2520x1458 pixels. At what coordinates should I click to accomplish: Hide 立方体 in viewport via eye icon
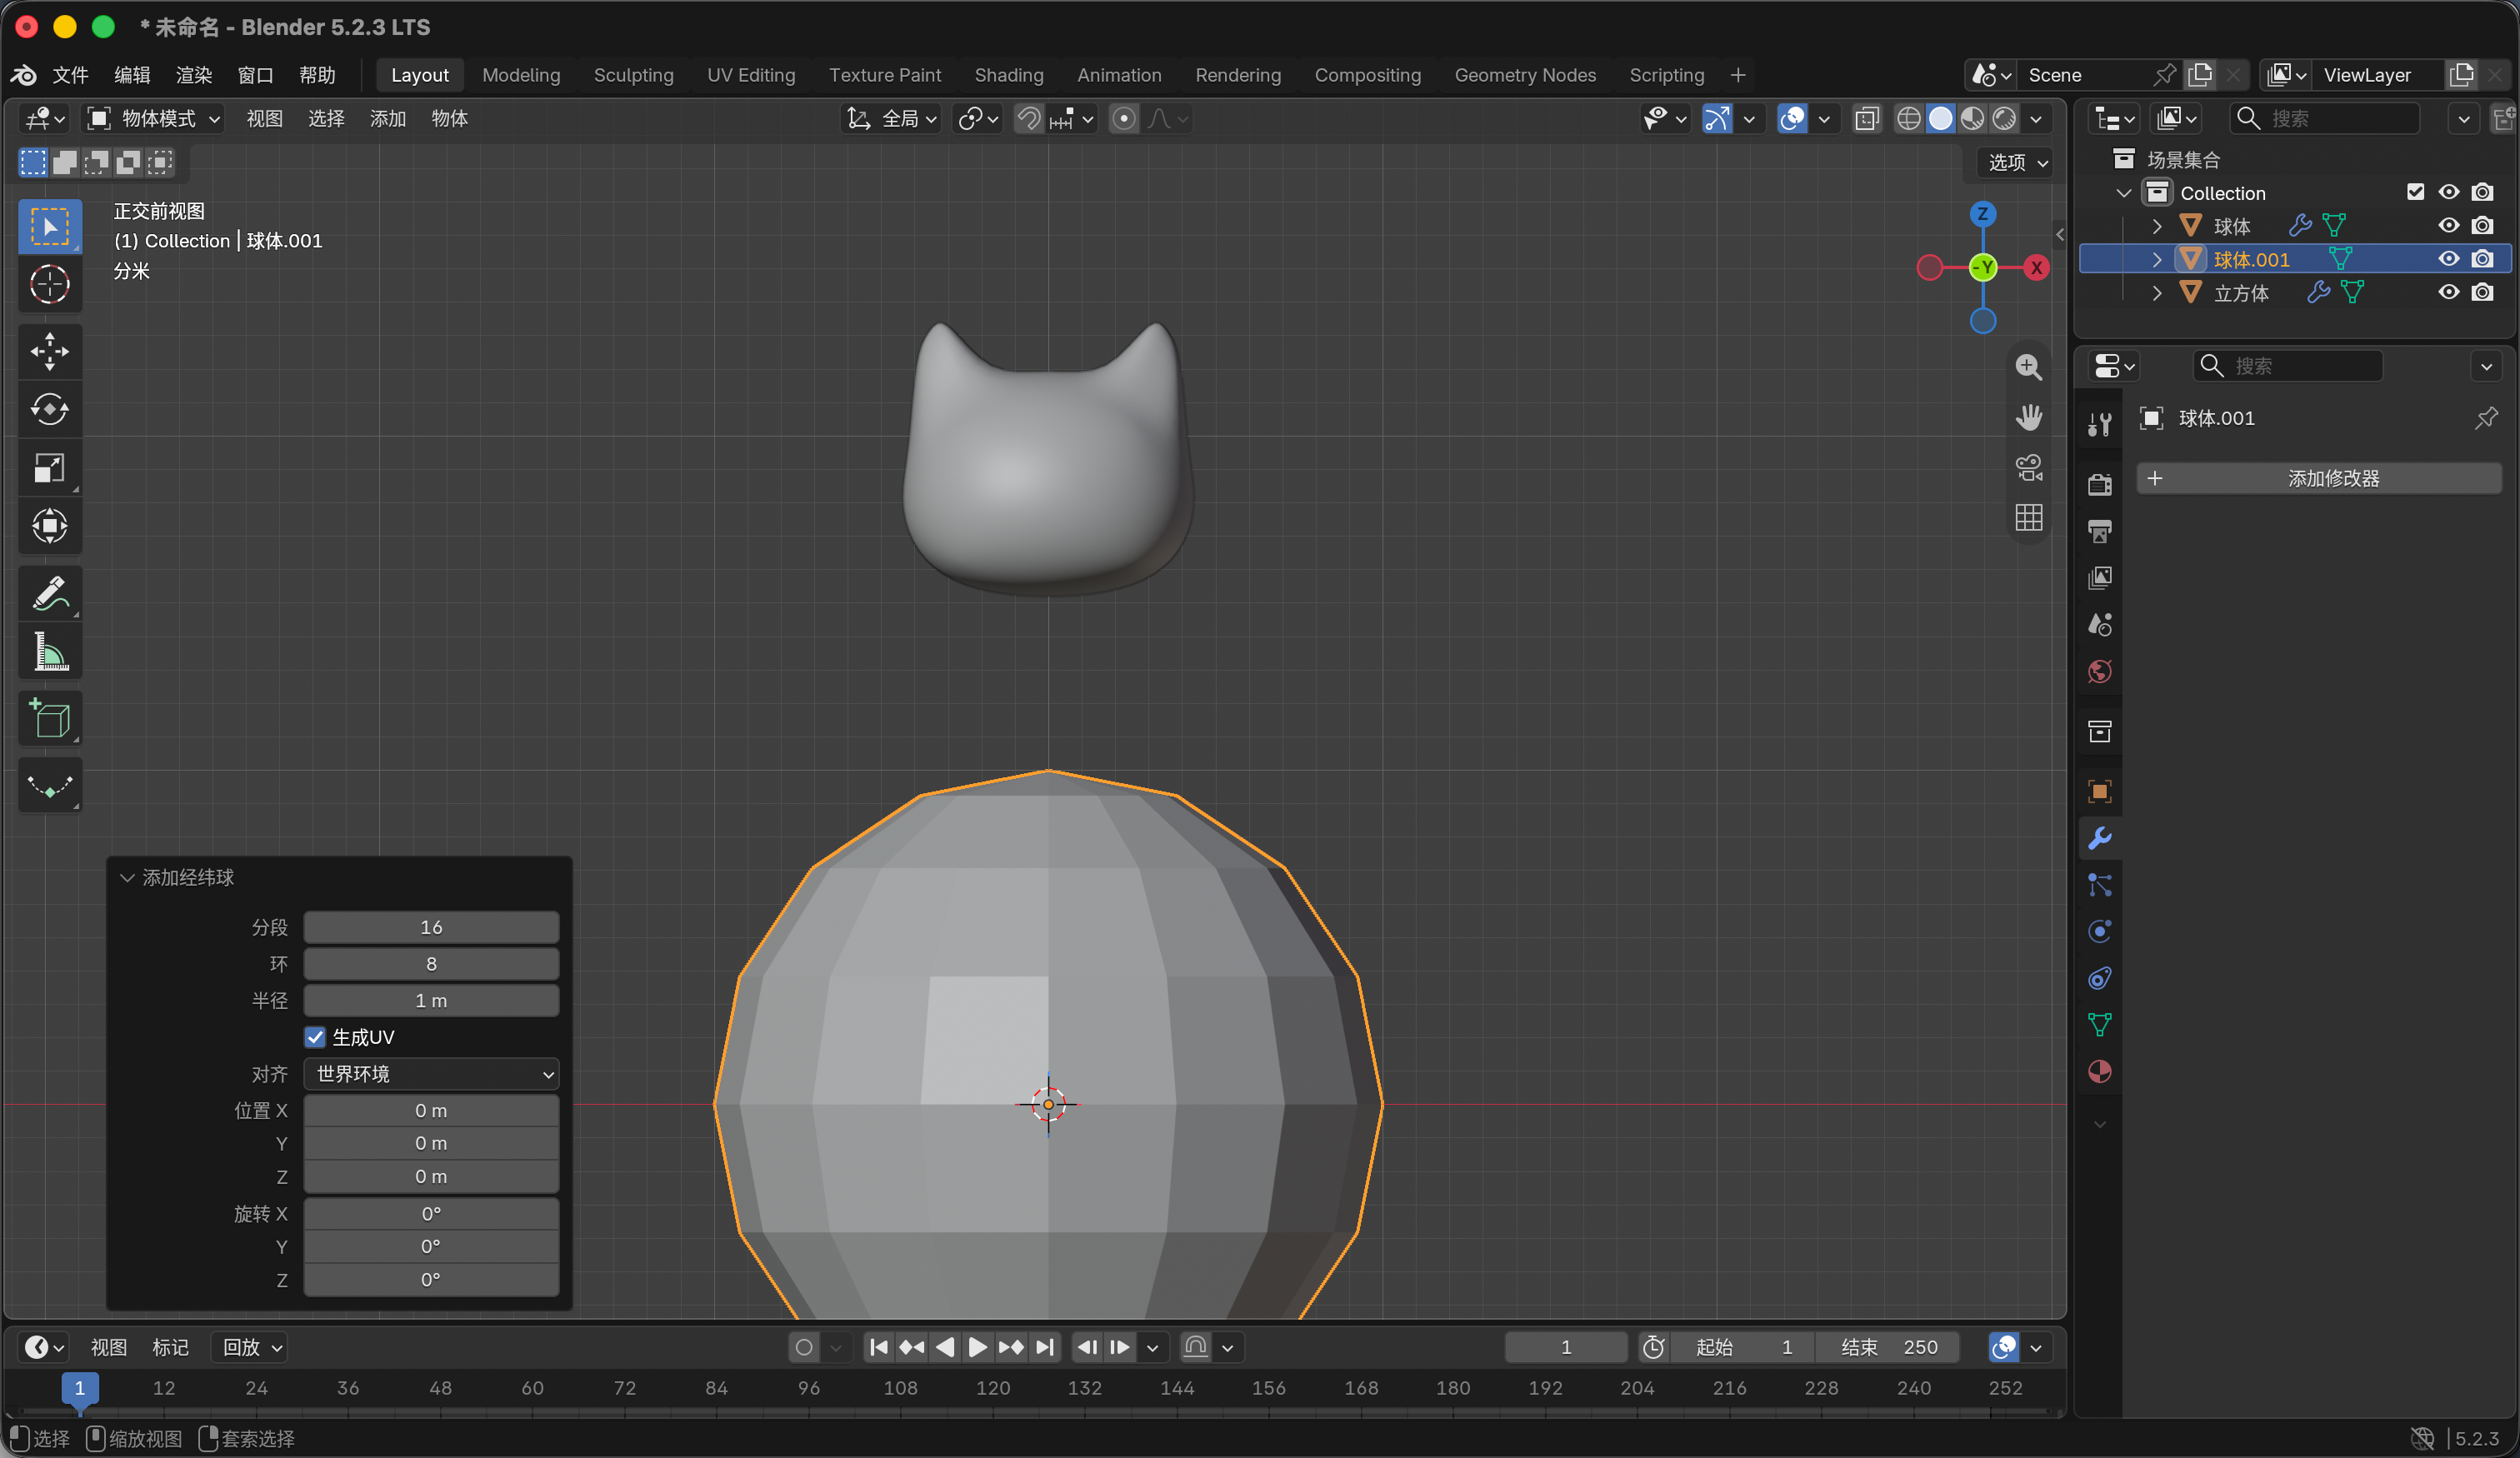tap(2448, 292)
